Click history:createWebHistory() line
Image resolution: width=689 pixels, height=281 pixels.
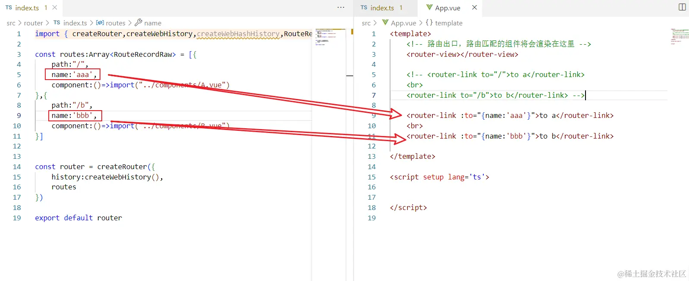point(107,177)
